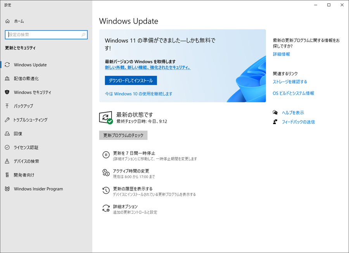
Task: Open the 詳細情報 link
Action: click(282, 54)
